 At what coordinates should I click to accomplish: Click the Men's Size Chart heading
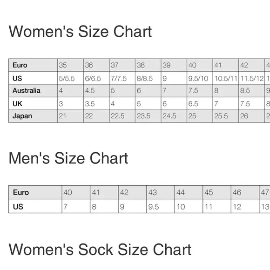click(x=68, y=158)
